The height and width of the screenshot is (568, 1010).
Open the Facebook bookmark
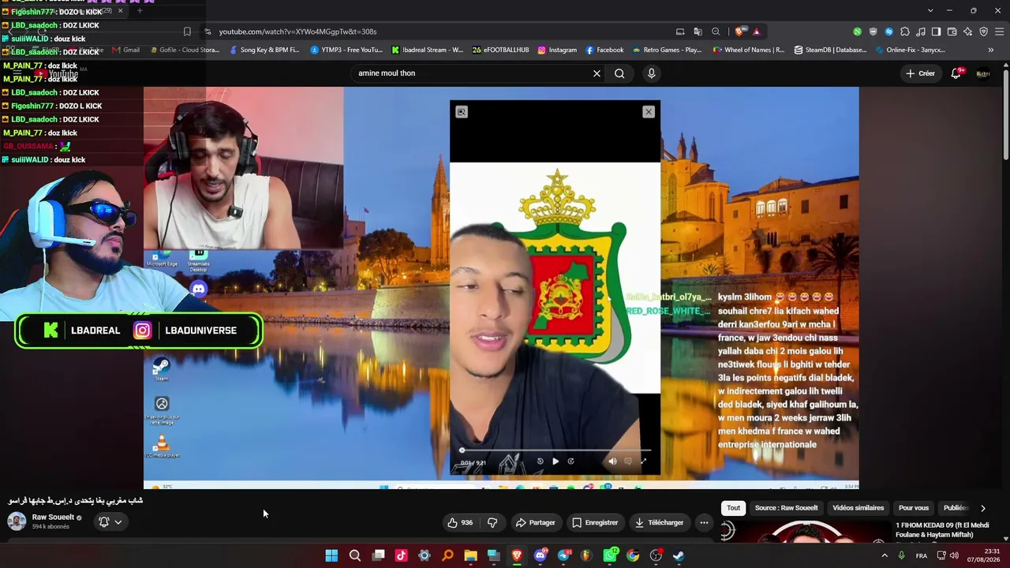(x=604, y=50)
